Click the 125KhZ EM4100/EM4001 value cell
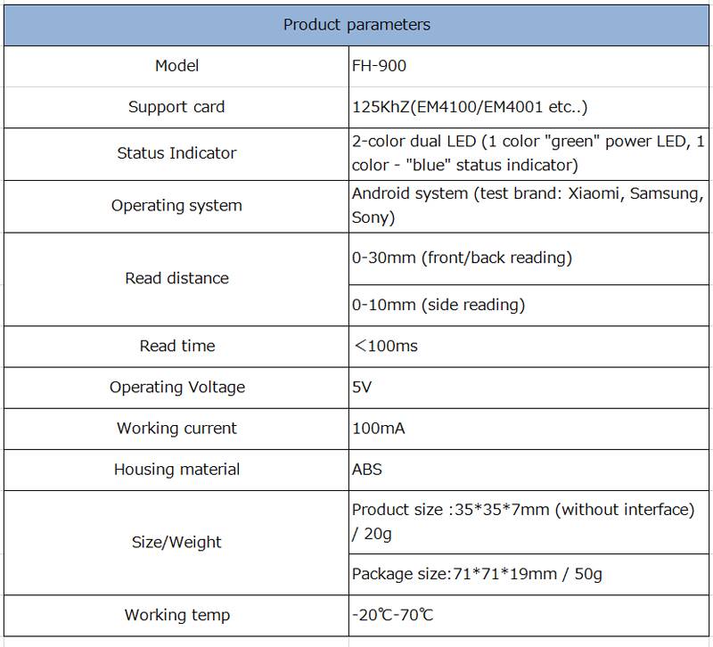Image resolution: width=713 pixels, height=647 pixels. pos(470,107)
